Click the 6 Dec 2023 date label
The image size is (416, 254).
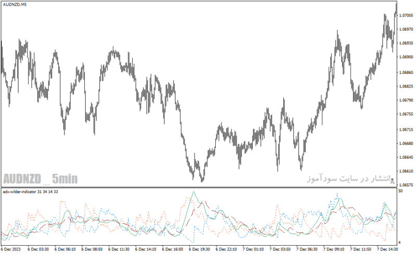pyautogui.click(x=11, y=249)
